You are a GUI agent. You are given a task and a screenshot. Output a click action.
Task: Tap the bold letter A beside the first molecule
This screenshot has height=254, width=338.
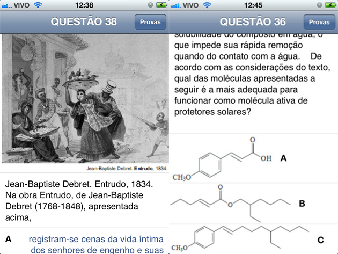click(x=283, y=158)
